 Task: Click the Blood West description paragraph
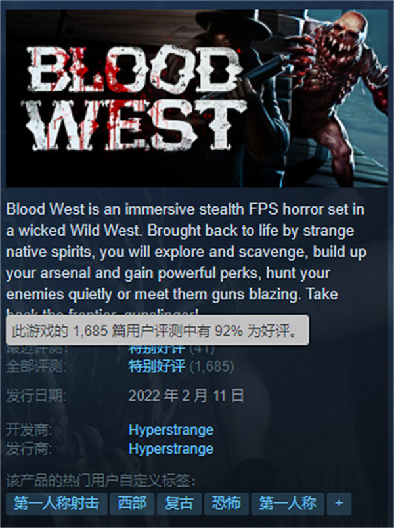[186, 259]
